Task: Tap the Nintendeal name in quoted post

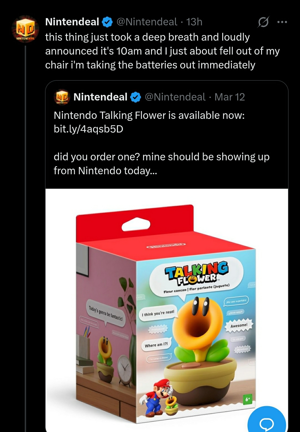Action: (100, 97)
